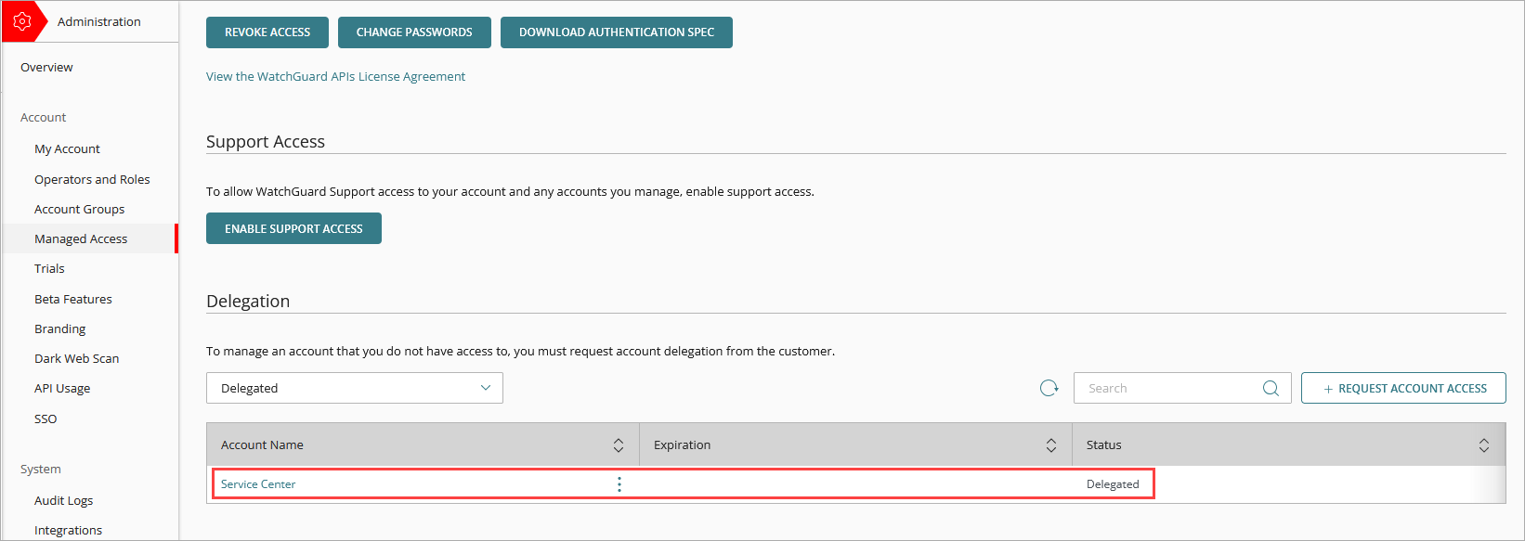The image size is (1525, 541).
Task: Sort by the Account Name column arrows
Action: pyautogui.click(x=619, y=445)
